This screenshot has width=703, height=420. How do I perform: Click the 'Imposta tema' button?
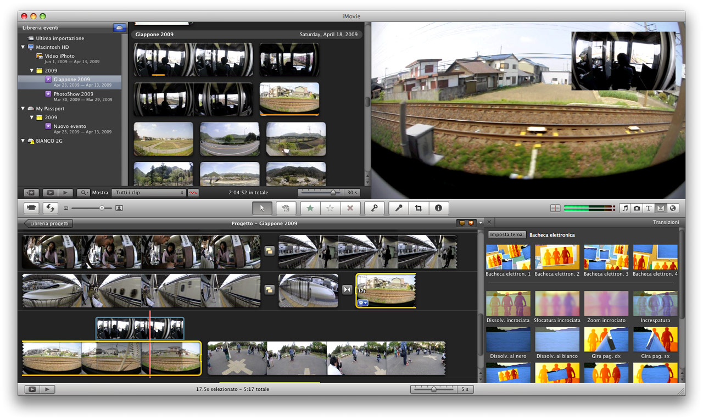click(506, 235)
